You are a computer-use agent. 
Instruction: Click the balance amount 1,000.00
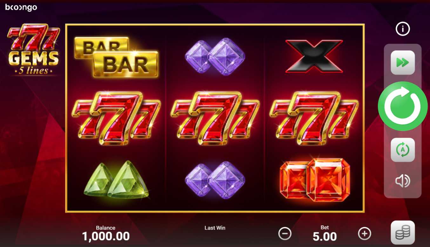coord(106,236)
